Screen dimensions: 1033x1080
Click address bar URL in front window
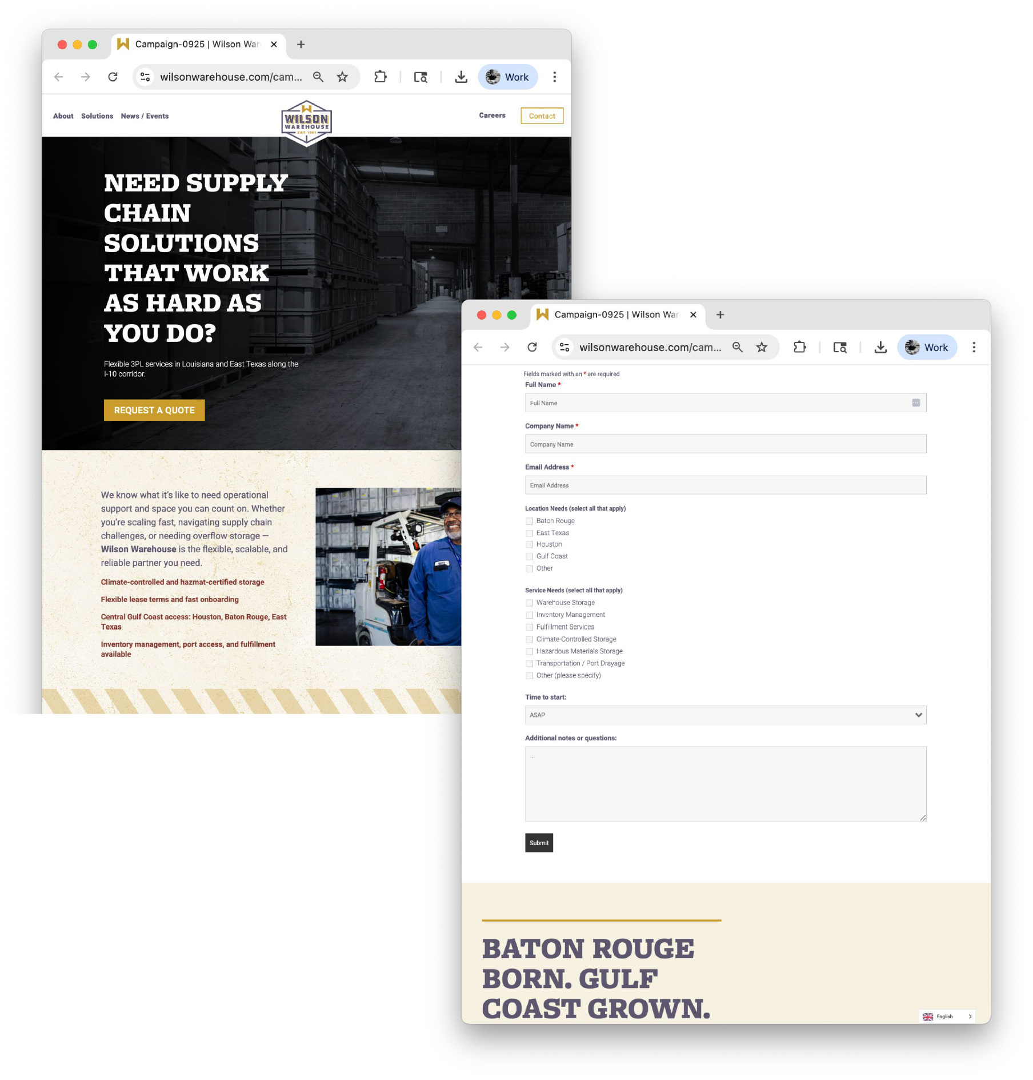650,348
